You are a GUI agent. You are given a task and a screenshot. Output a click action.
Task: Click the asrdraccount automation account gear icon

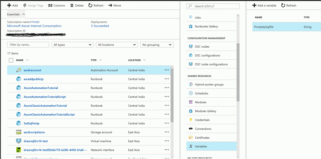(19, 70)
